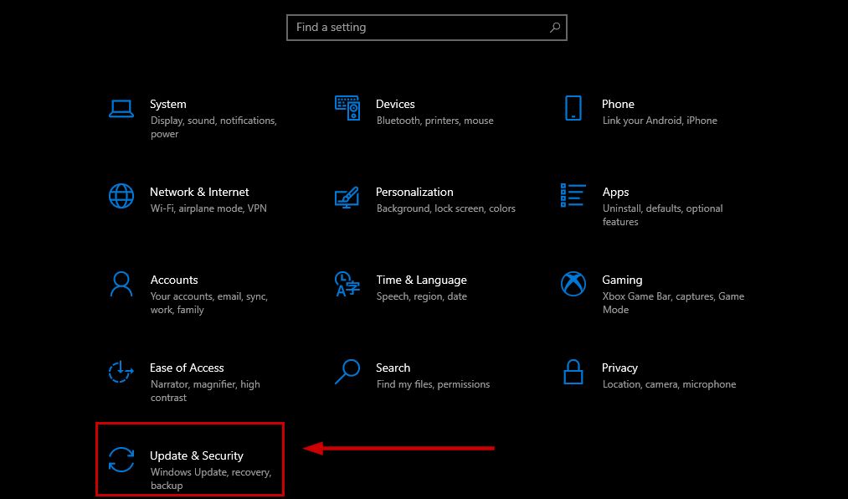Open Gaming settings title
The width and height of the screenshot is (848, 499).
(622, 280)
